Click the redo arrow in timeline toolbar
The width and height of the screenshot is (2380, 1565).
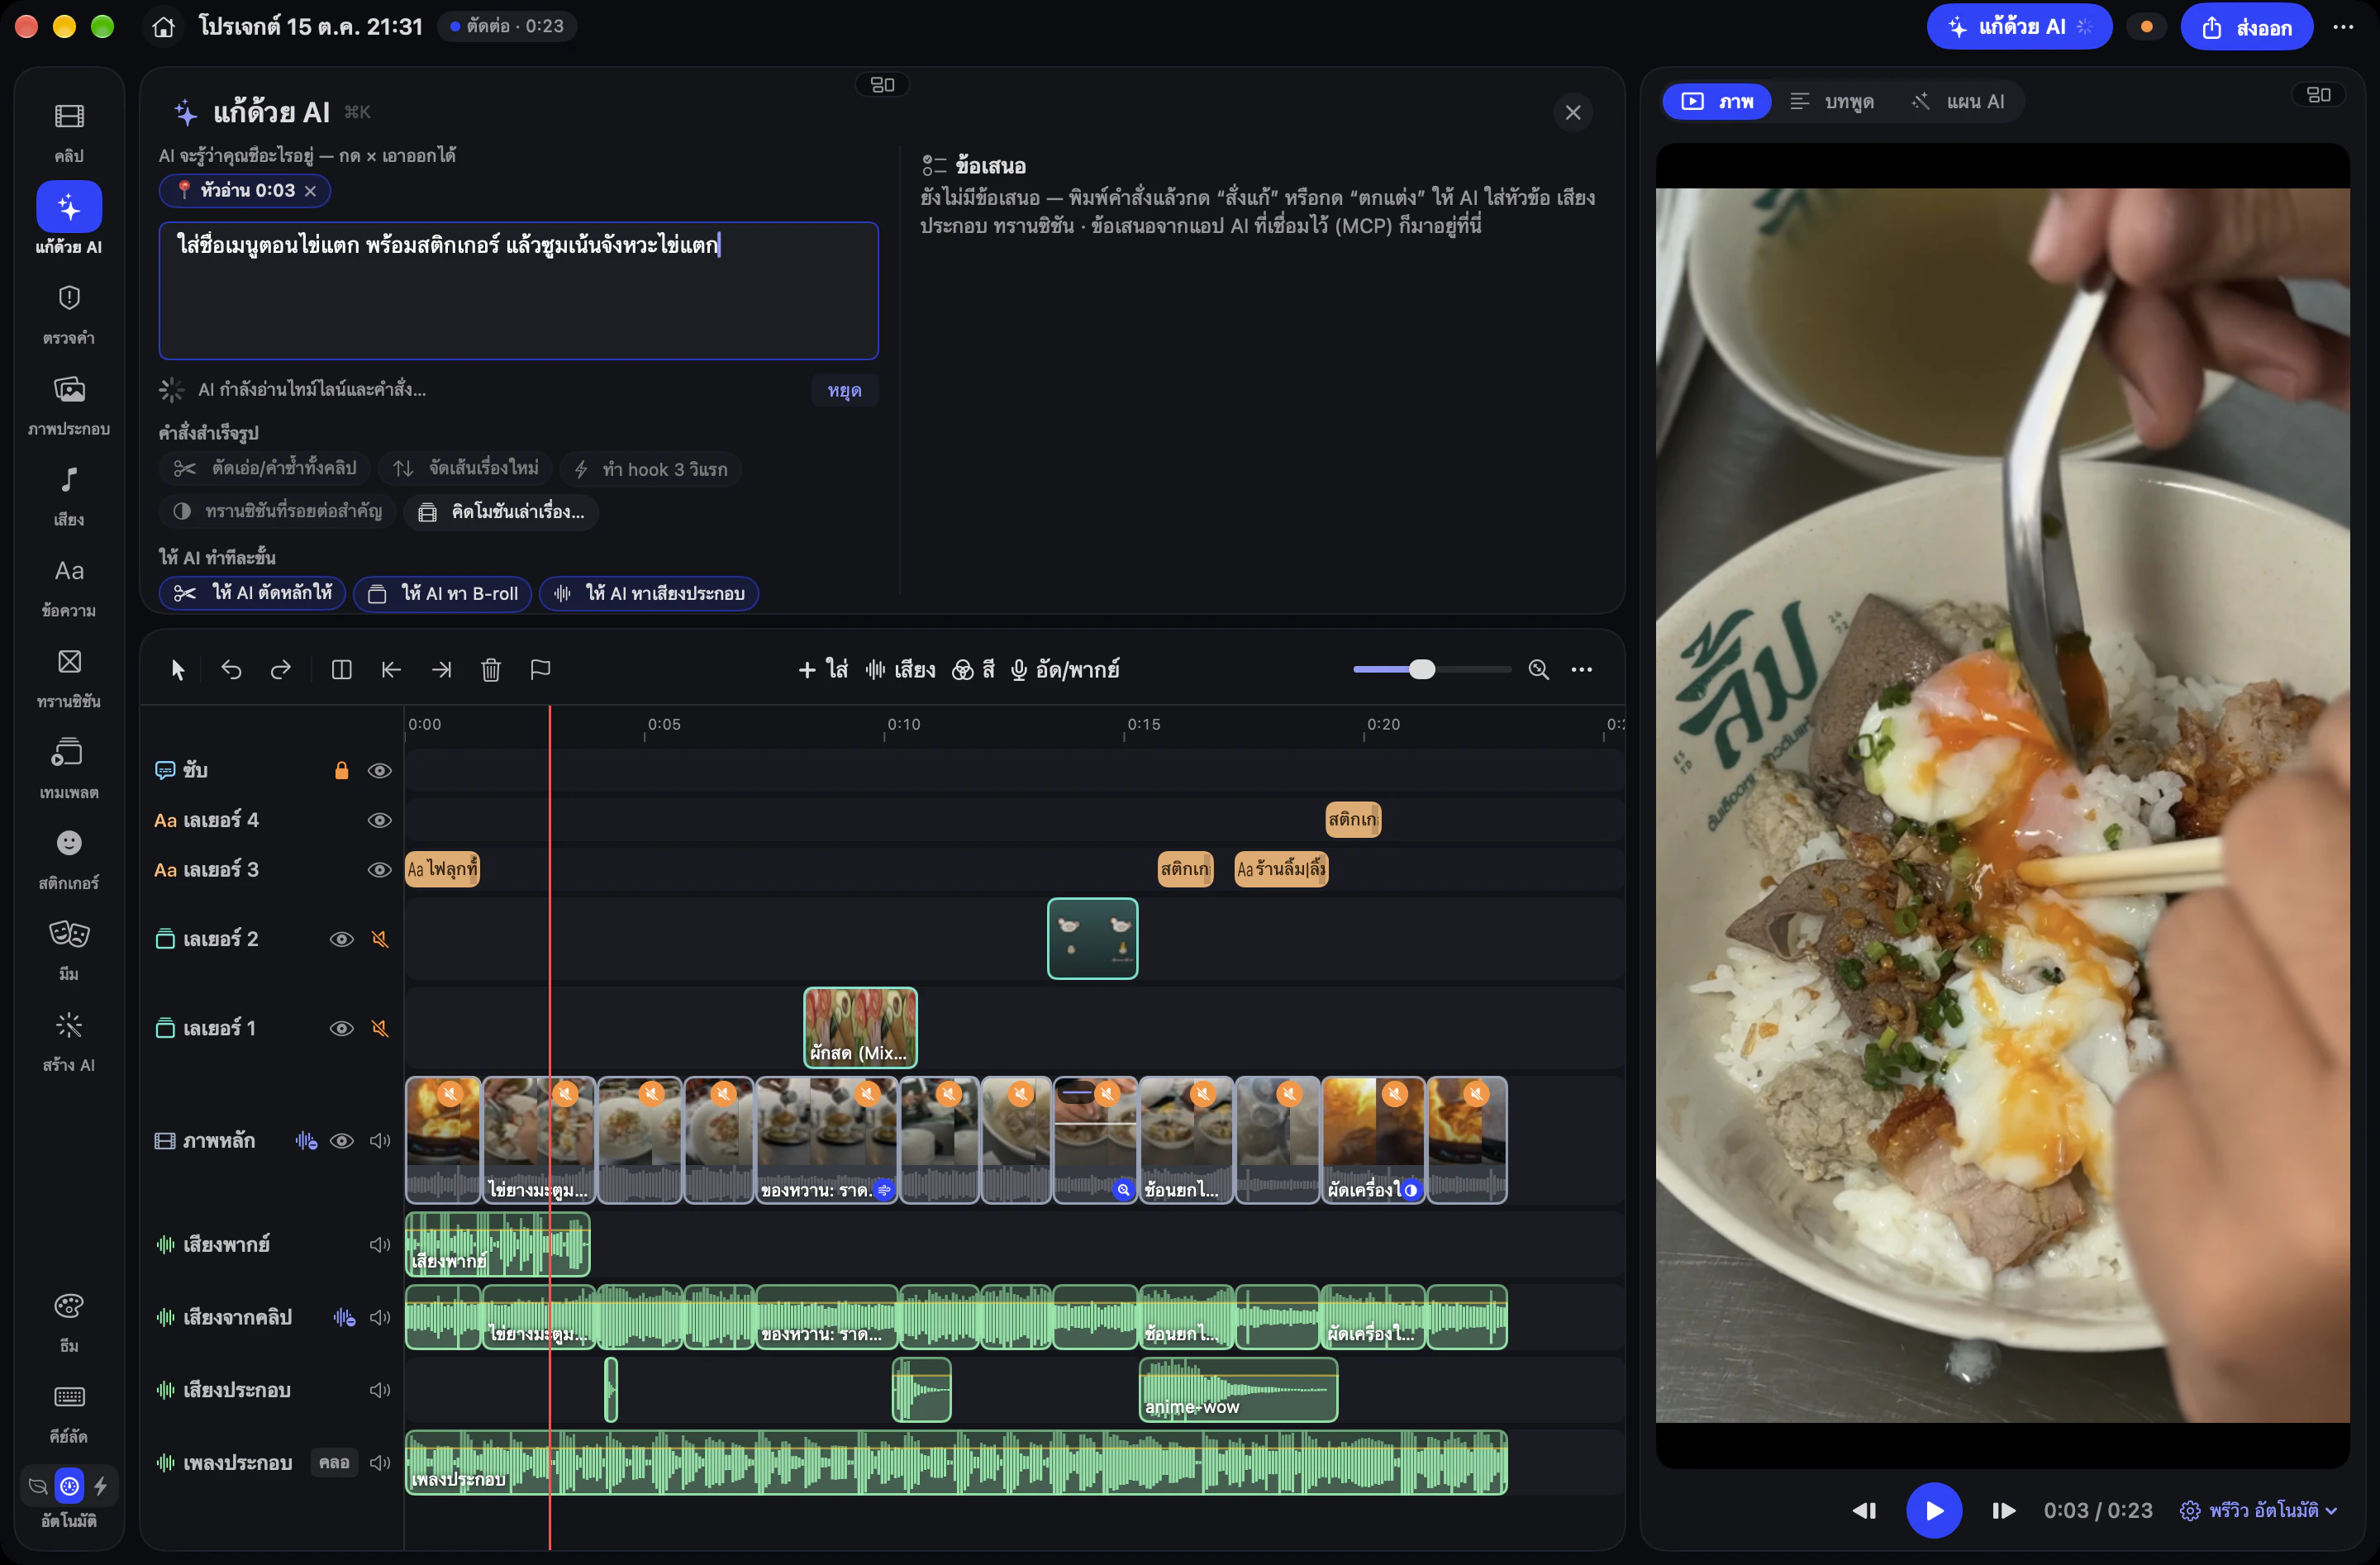[x=281, y=669]
